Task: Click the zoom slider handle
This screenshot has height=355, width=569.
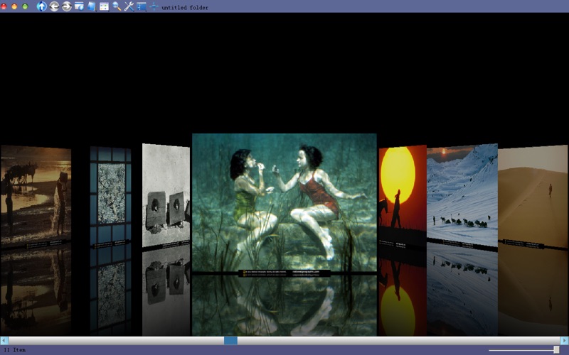Action: coord(556,349)
